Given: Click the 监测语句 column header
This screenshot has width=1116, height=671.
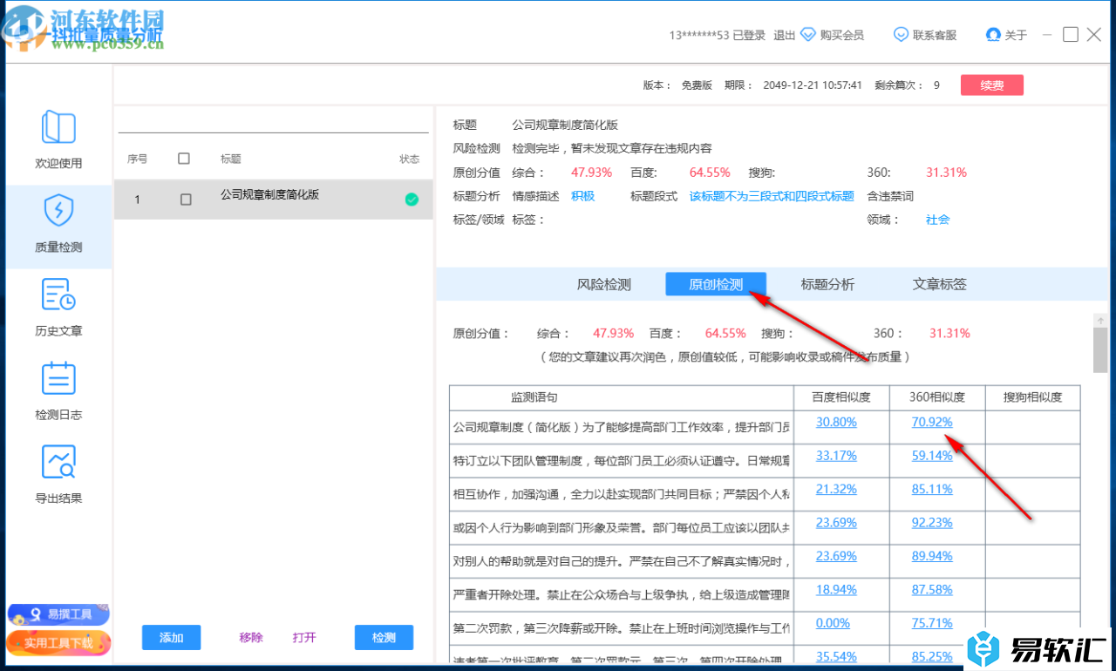Looking at the screenshot, I should pyautogui.click(x=534, y=397).
